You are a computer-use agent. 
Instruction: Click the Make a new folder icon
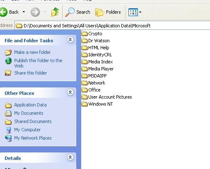8,53
